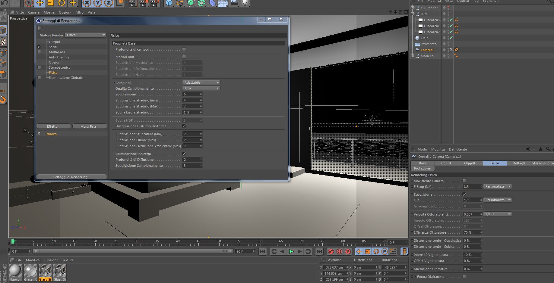The width and height of the screenshot is (554, 283).
Task: Select Output in render settings list
Action: click(55, 42)
